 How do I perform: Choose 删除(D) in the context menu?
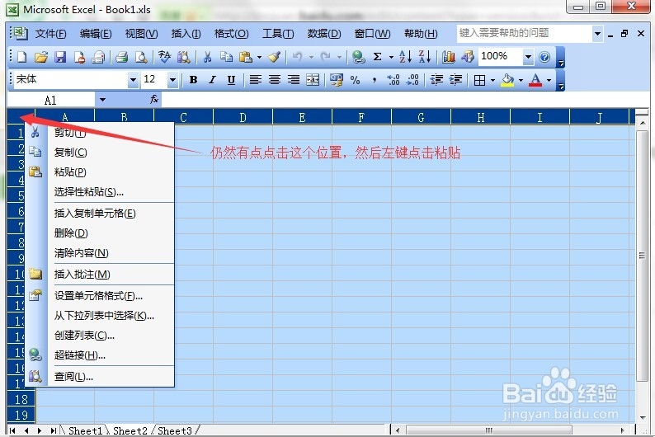(100, 233)
